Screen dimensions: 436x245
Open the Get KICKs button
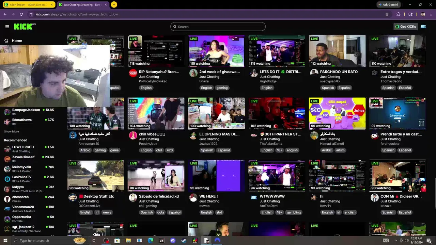click(405, 27)
